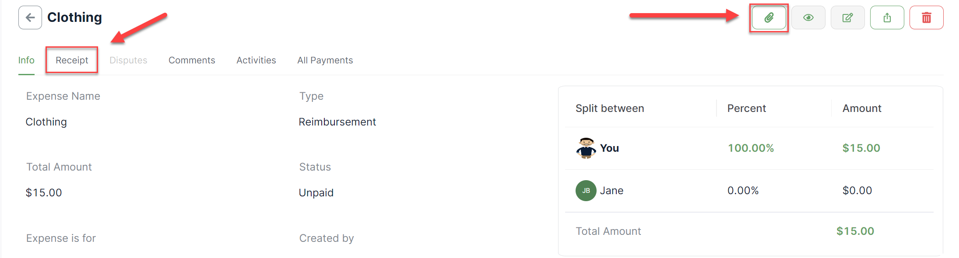This screenshot has width=959, height=258.
Task: Click the paperclip attach receipt icon
Action: (x=769, y=17)
